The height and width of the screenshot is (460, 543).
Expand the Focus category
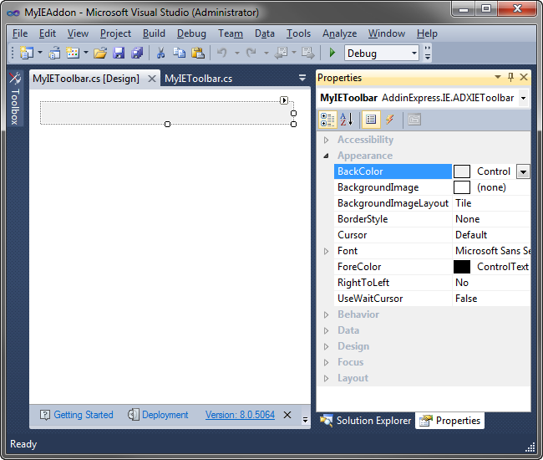(x=326, y=363)
